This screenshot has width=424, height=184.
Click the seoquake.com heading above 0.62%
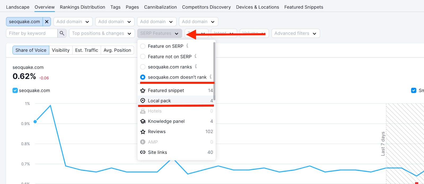(x=28, y=67)
